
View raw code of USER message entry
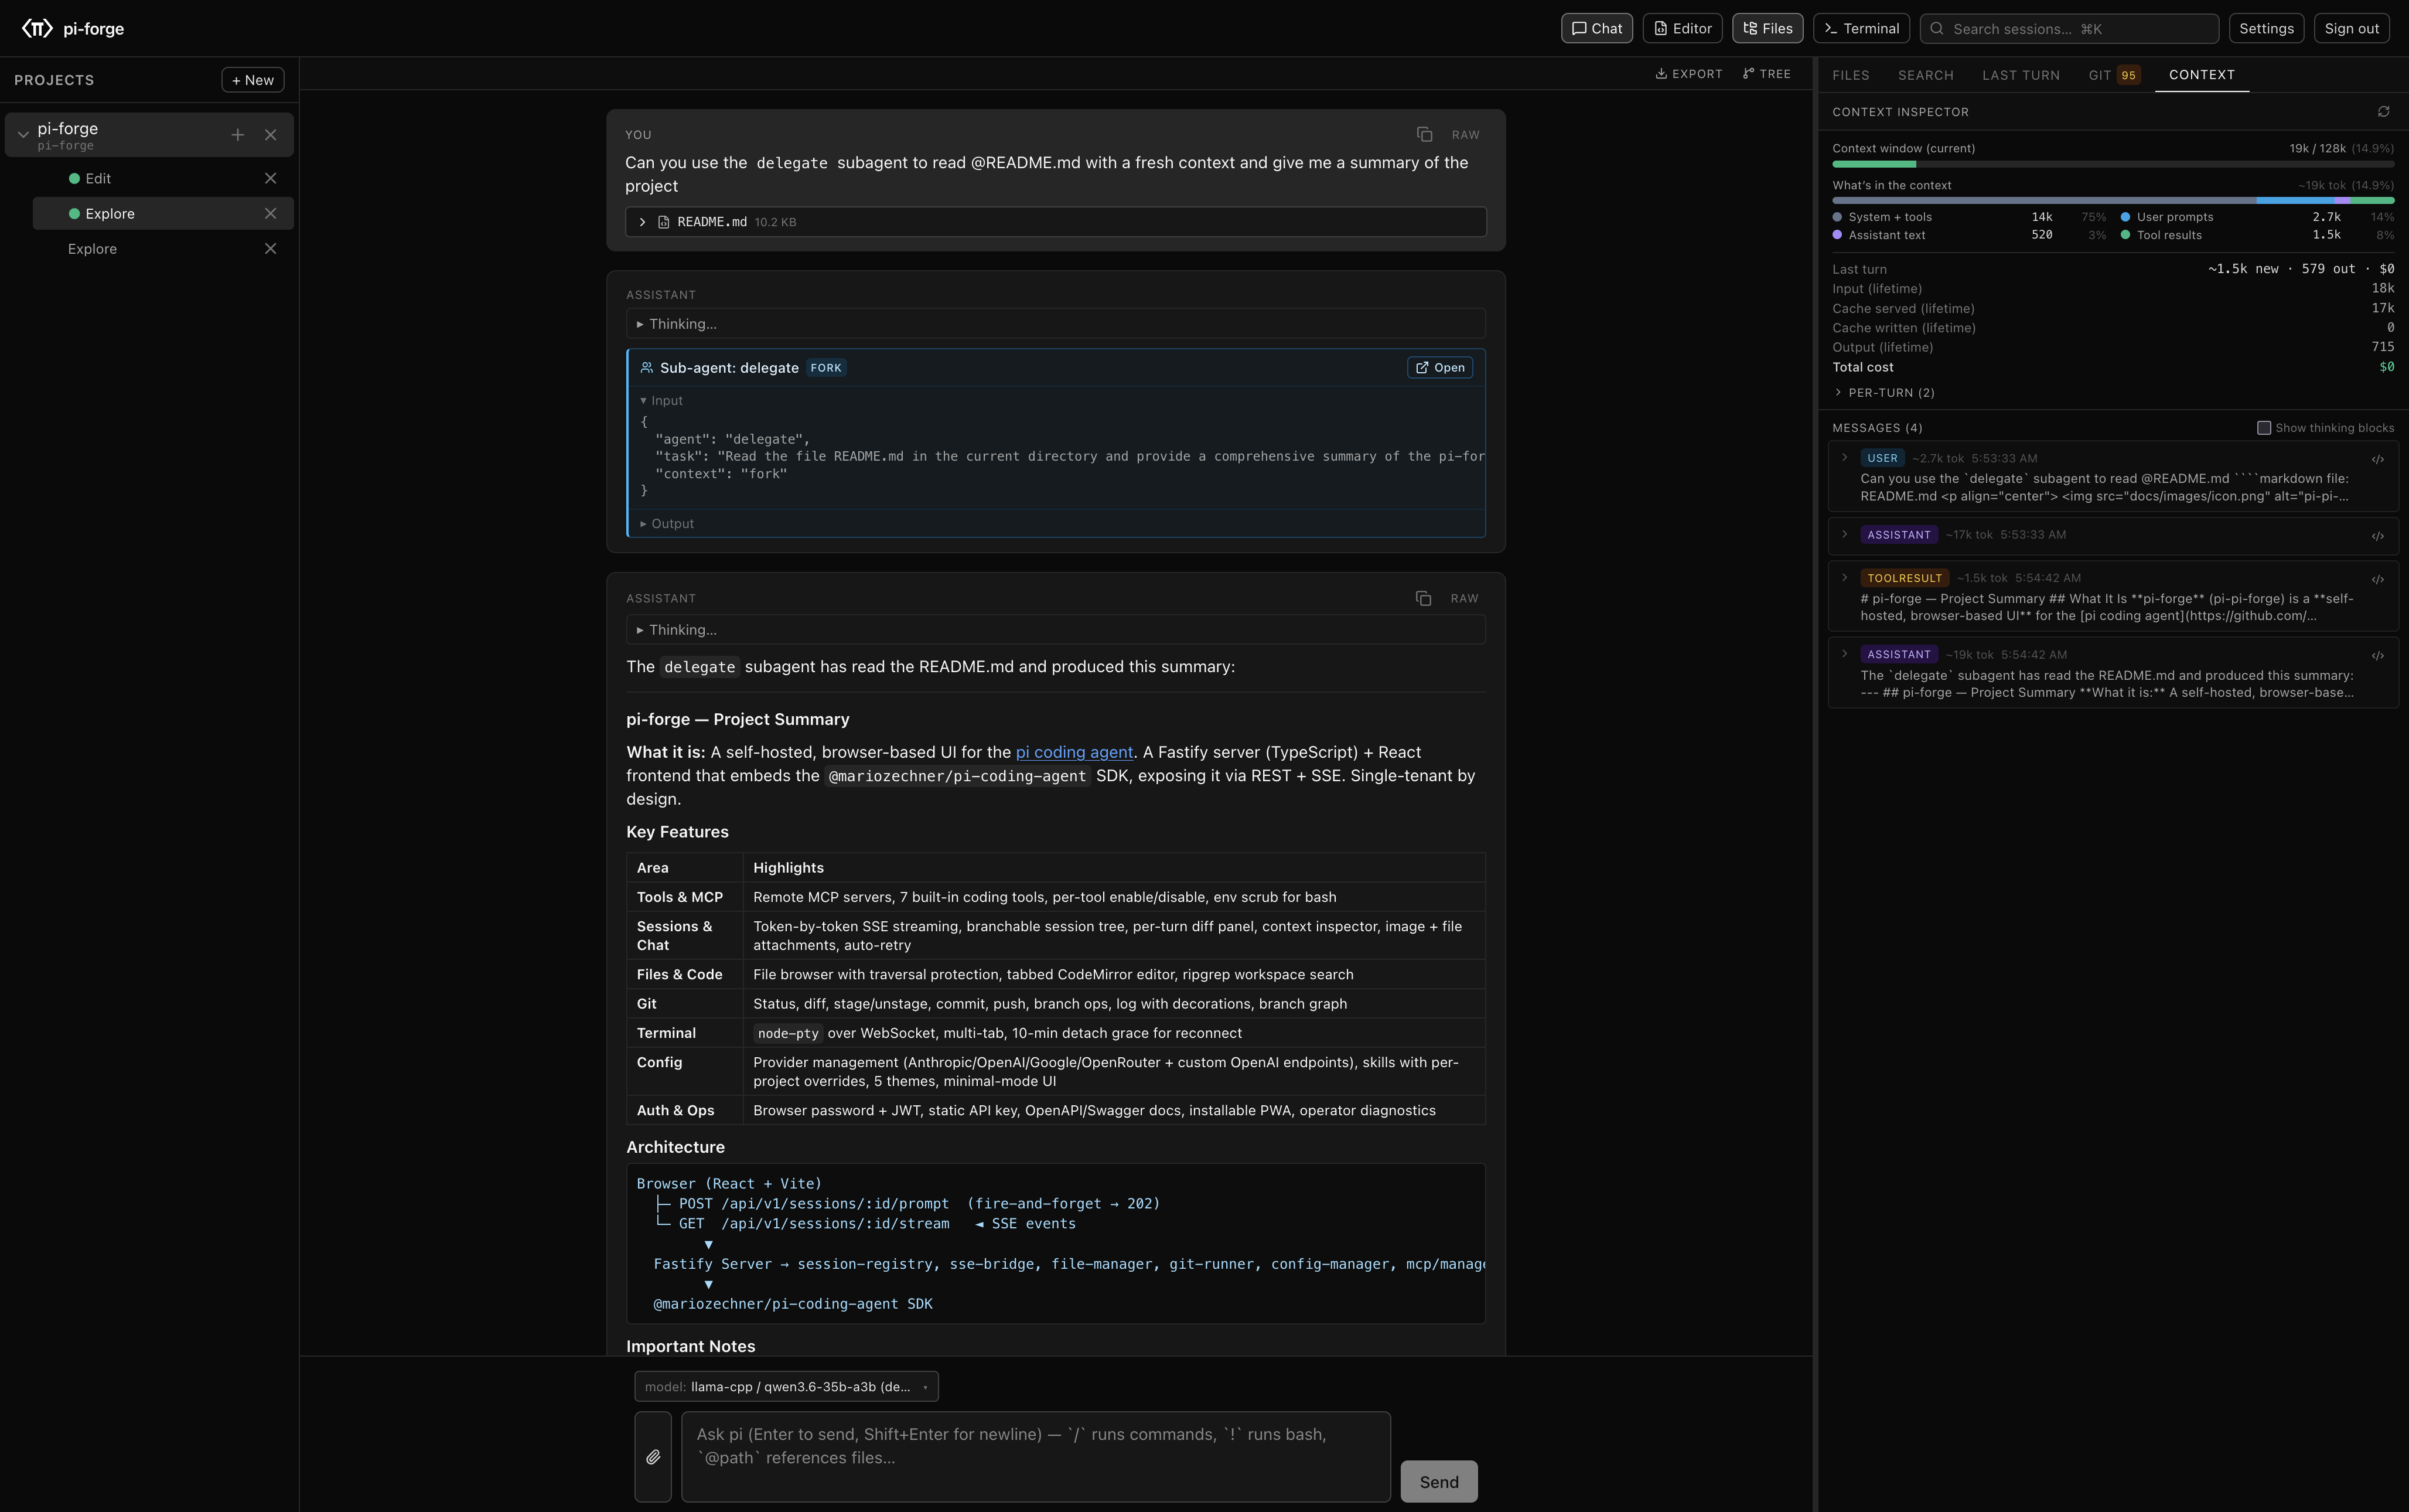(2378, 460)
